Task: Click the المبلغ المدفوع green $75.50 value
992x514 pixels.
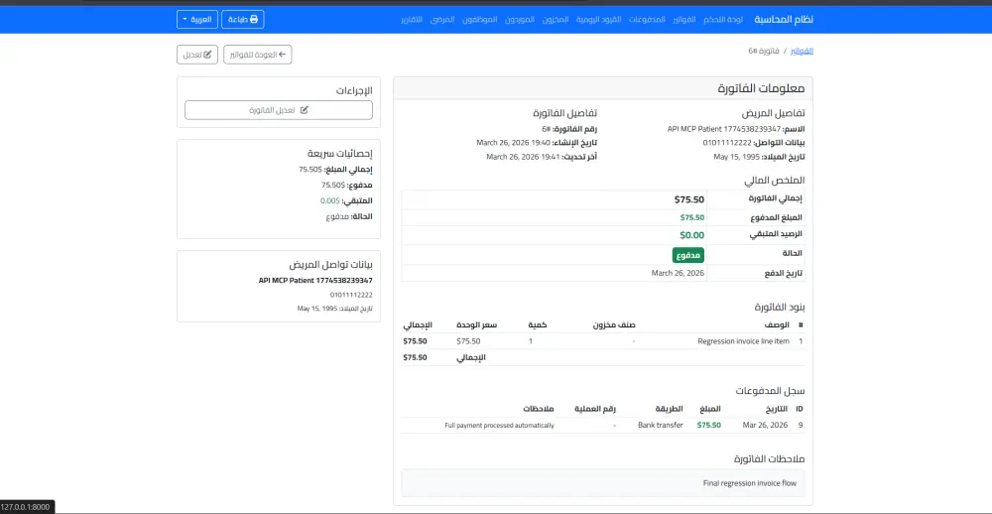Action: pos(692,217)
